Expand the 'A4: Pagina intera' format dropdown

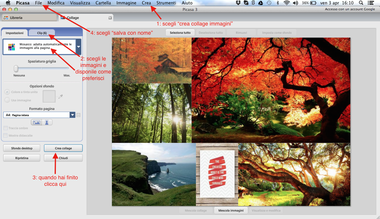click(x=72, y=115)
